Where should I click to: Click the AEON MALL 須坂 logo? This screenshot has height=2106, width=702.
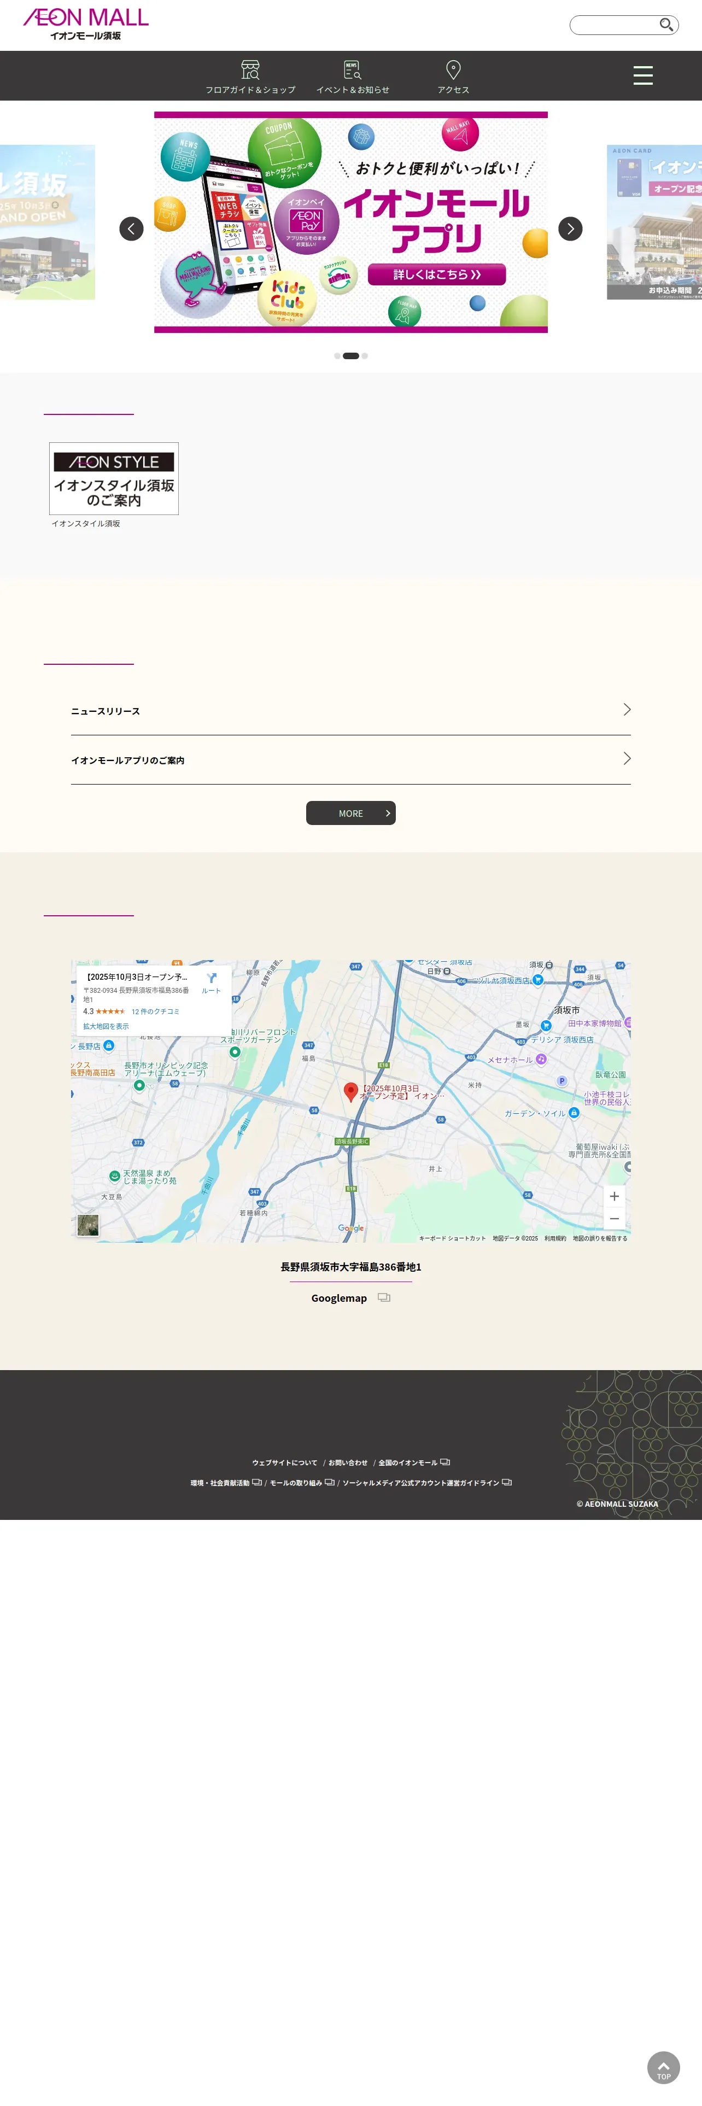(86, 25)
